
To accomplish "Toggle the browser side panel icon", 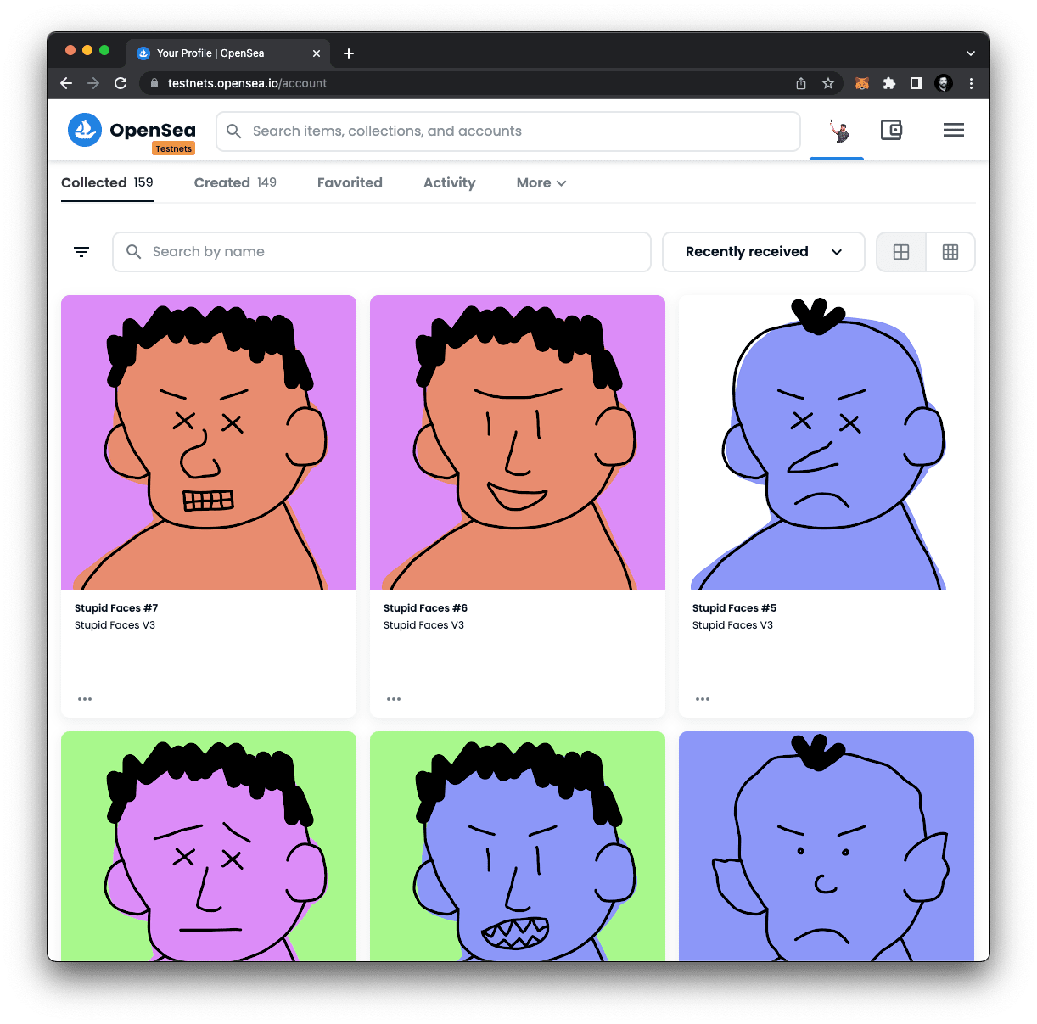I will 916,83.
